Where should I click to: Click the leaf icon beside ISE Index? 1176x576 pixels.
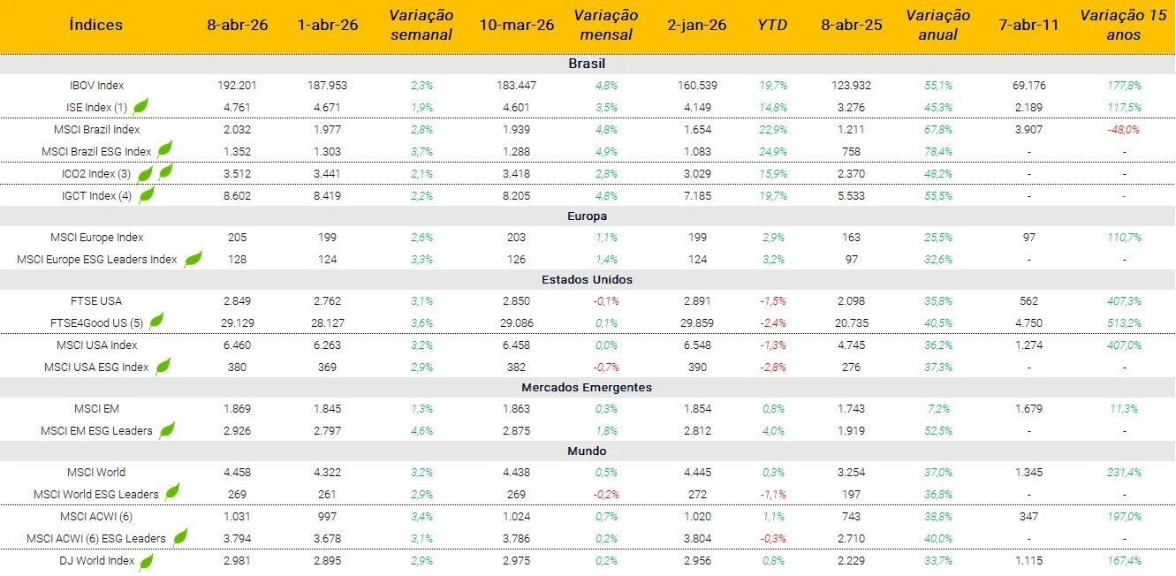point(140,107)
